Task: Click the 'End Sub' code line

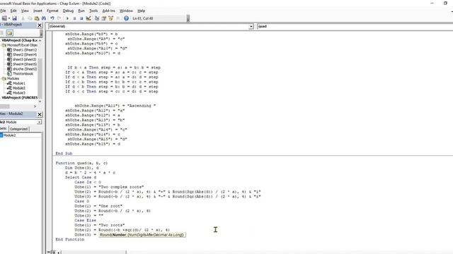Action: [x=64, y=154]
